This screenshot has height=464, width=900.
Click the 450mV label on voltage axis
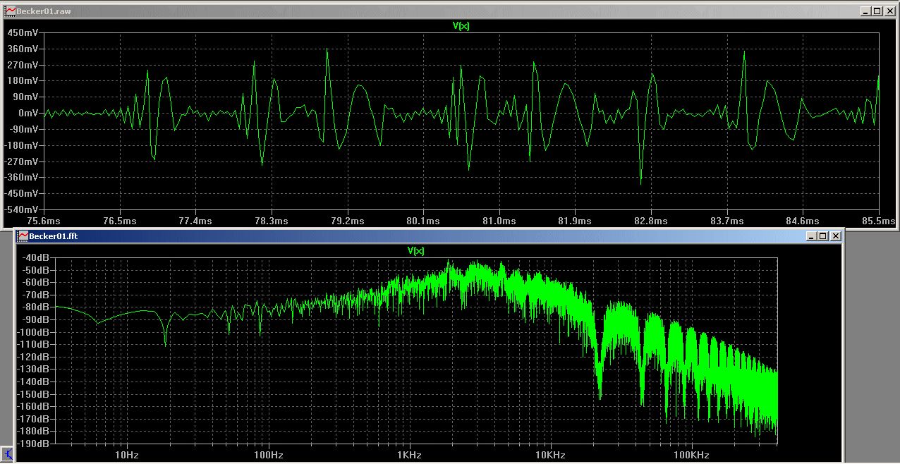pos(23,32)
